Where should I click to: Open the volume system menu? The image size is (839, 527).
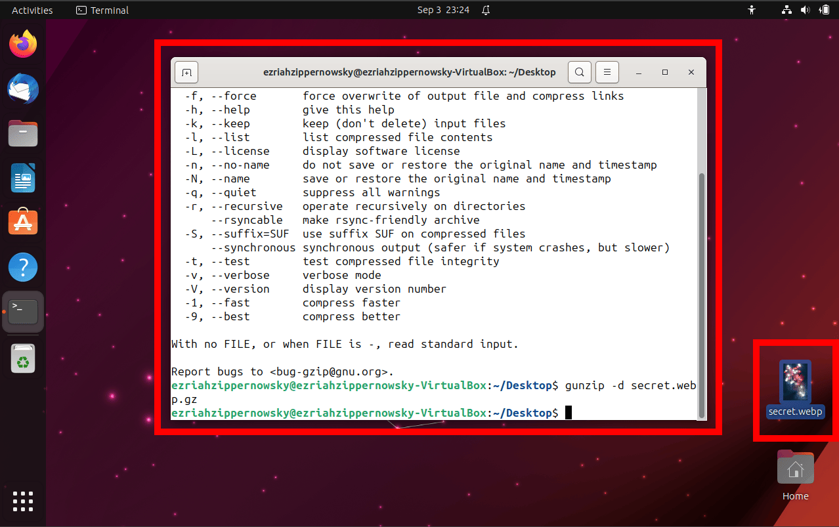[x=804, y=10]
